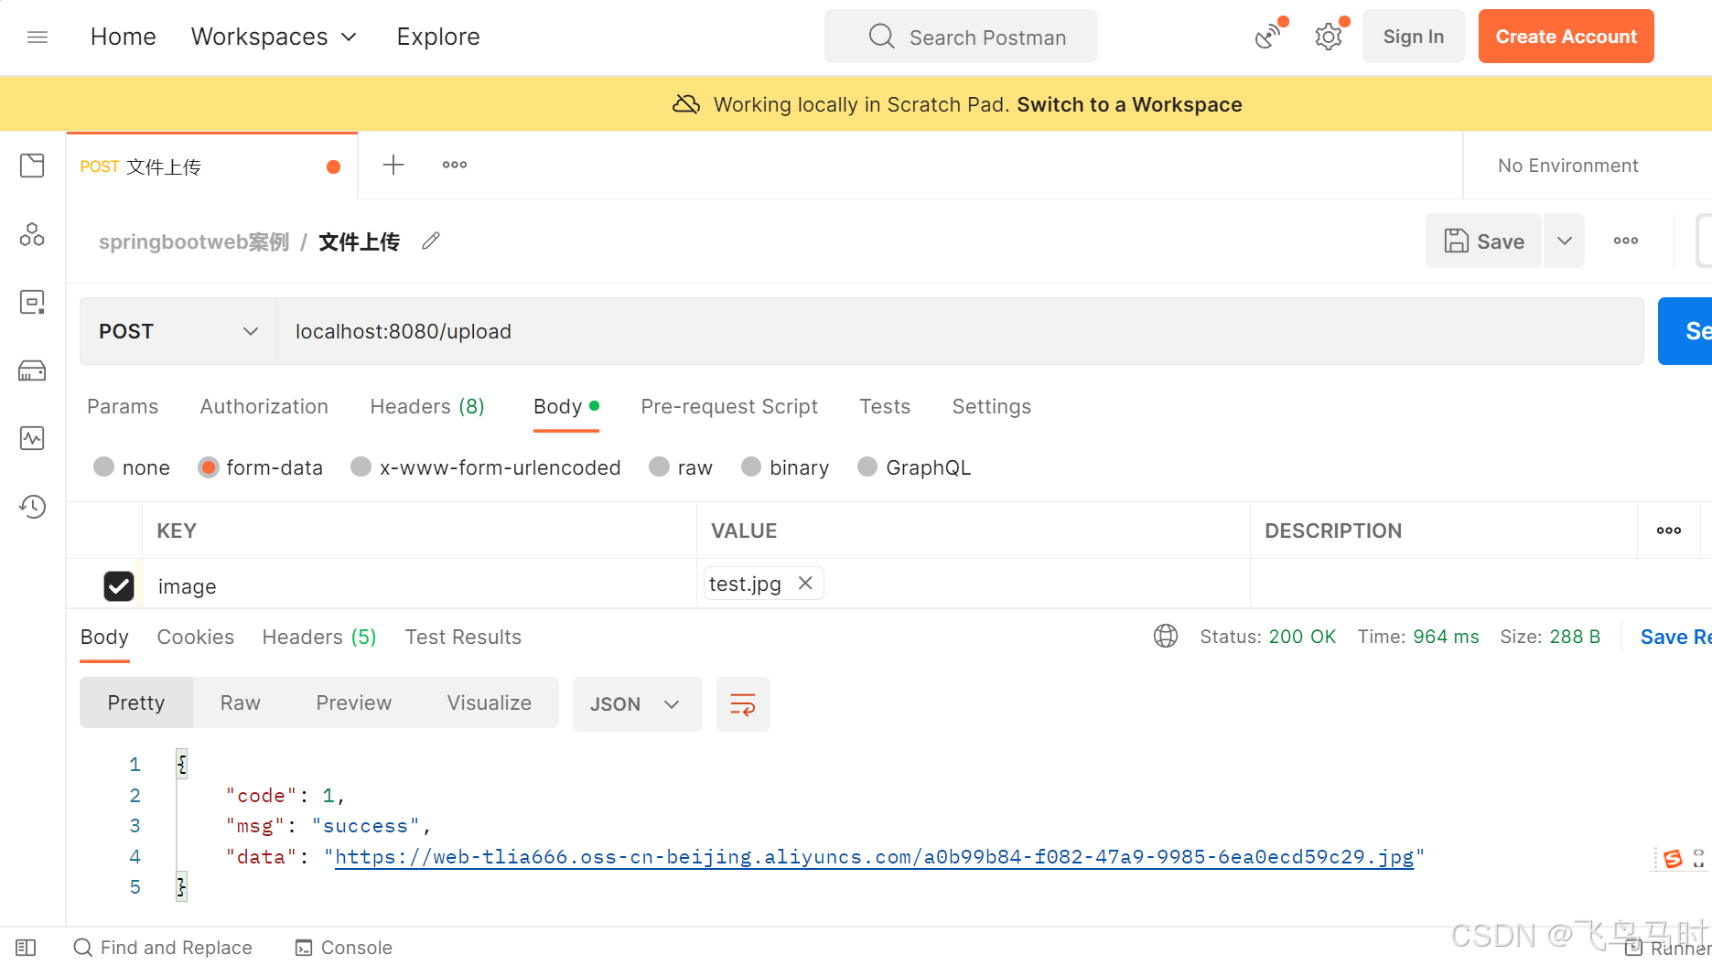Image resolution: width=1712 pixels, height=965 pixels.
Task: Open the response Cookies tab
Action: point(196,637)
